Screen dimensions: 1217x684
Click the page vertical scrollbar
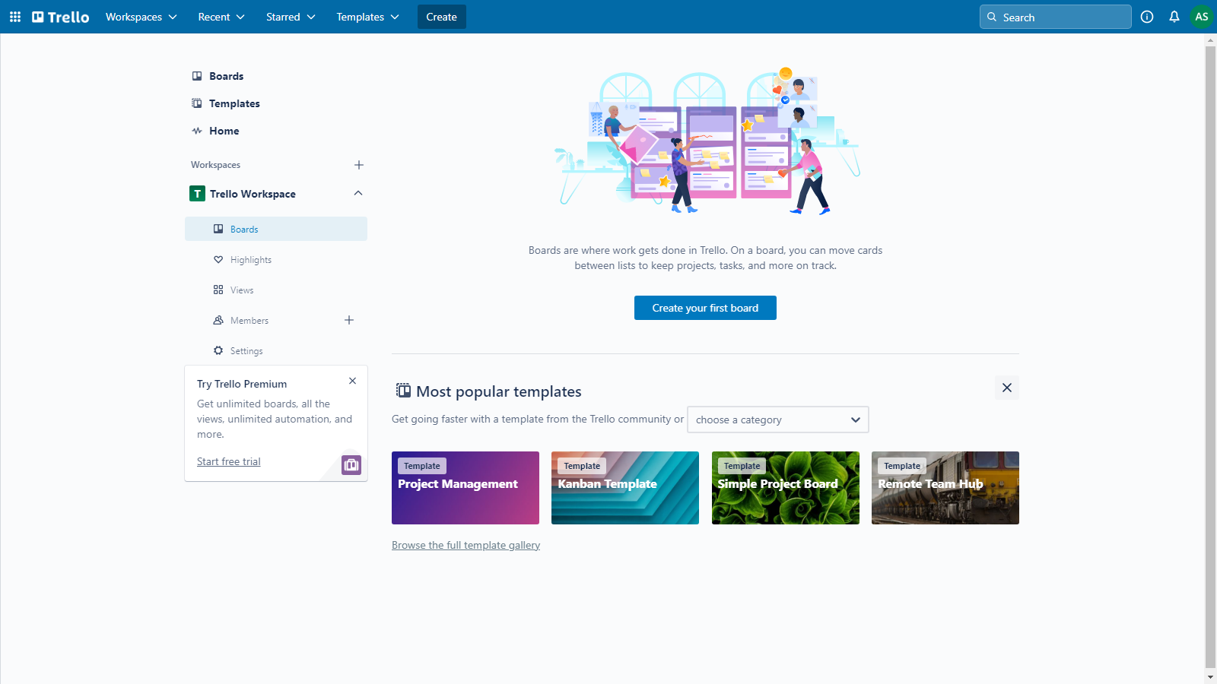[1210, 356]
